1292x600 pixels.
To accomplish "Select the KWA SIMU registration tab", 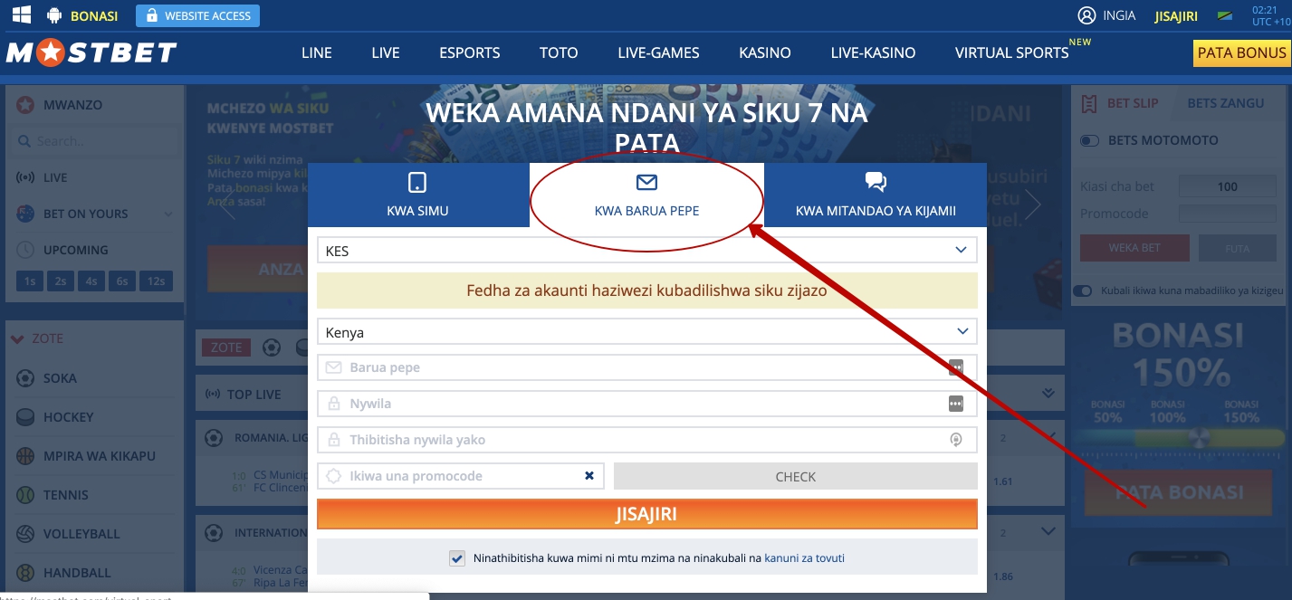I will pyautogui.click(x=417, y=195).
